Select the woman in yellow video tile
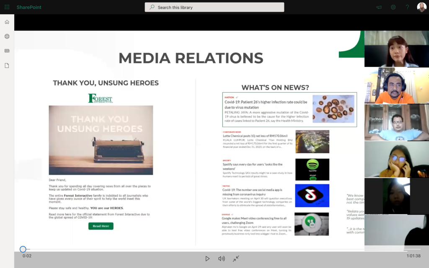429x268 pixels. tap(397, 159)
